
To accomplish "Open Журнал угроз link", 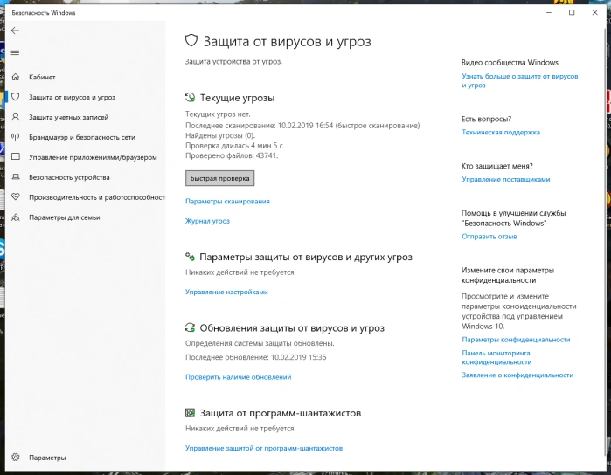I will [207, 221].
